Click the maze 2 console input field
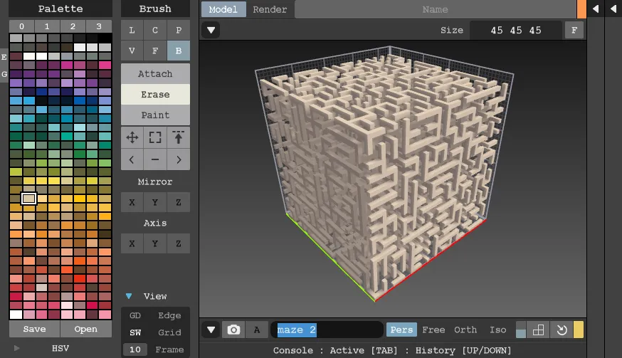 tap(327, 330)
